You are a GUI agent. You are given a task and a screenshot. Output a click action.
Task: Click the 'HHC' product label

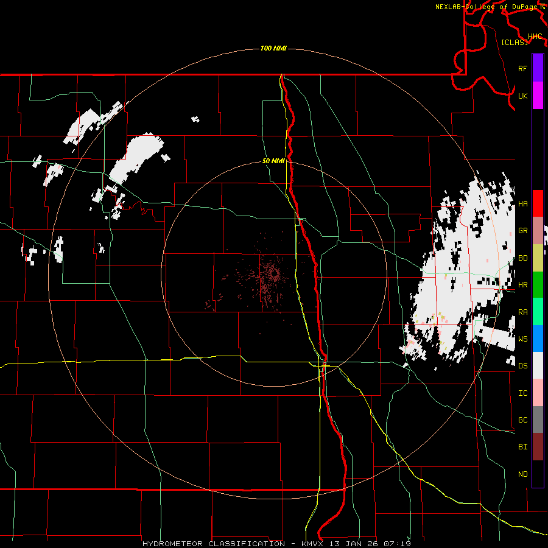[x=535, y=37]
